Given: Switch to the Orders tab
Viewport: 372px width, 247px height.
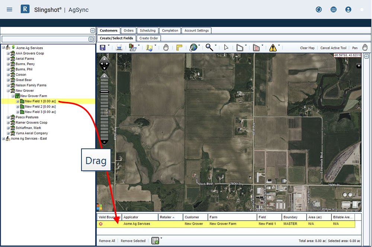Looking at the screenshot, I should point(129,31).
